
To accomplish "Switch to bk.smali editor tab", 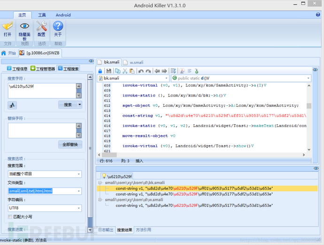I will [x=108, y=62].
